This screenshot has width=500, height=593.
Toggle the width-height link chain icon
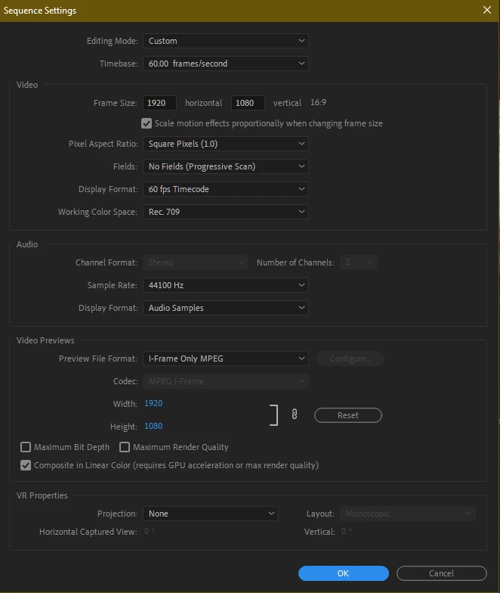coord(295,414)
